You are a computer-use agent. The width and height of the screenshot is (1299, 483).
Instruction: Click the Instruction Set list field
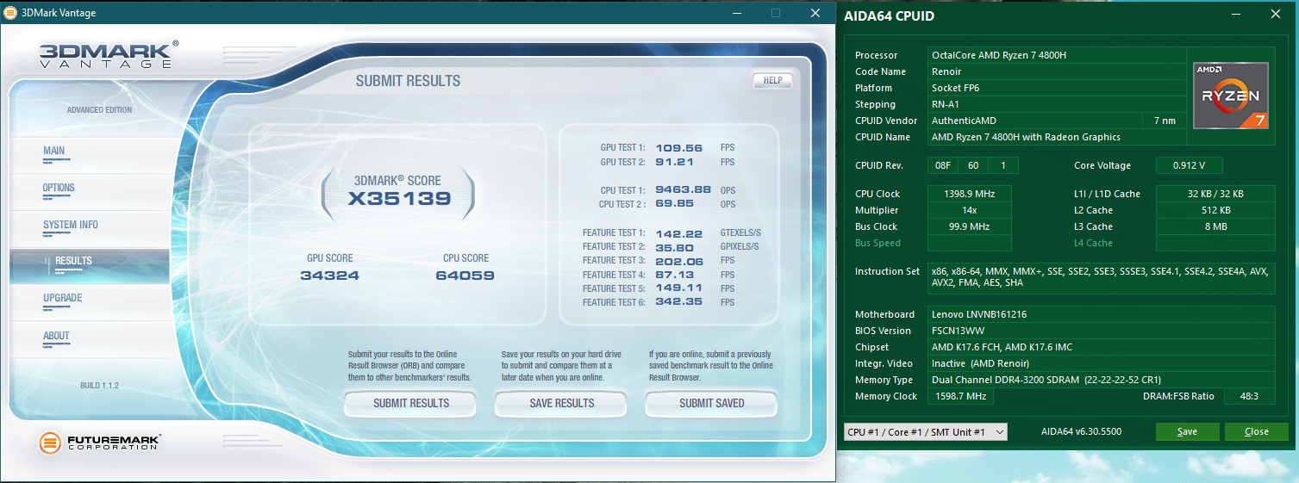point(1101,278)
